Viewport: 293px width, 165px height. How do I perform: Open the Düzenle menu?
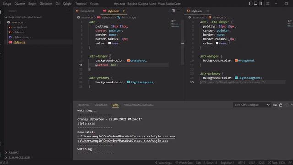19,3
